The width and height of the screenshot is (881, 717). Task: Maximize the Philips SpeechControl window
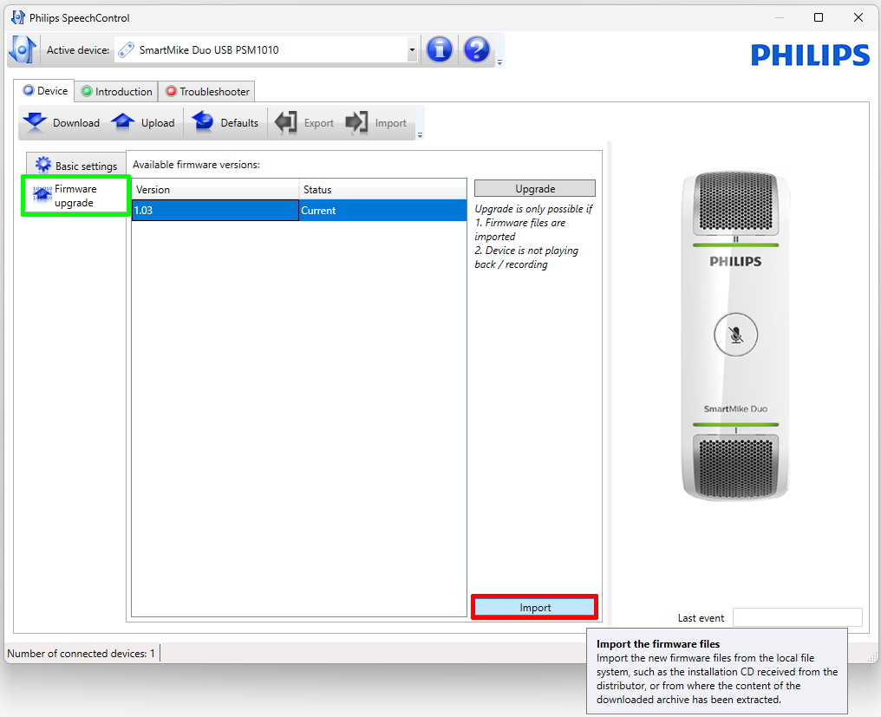(819, 17)
